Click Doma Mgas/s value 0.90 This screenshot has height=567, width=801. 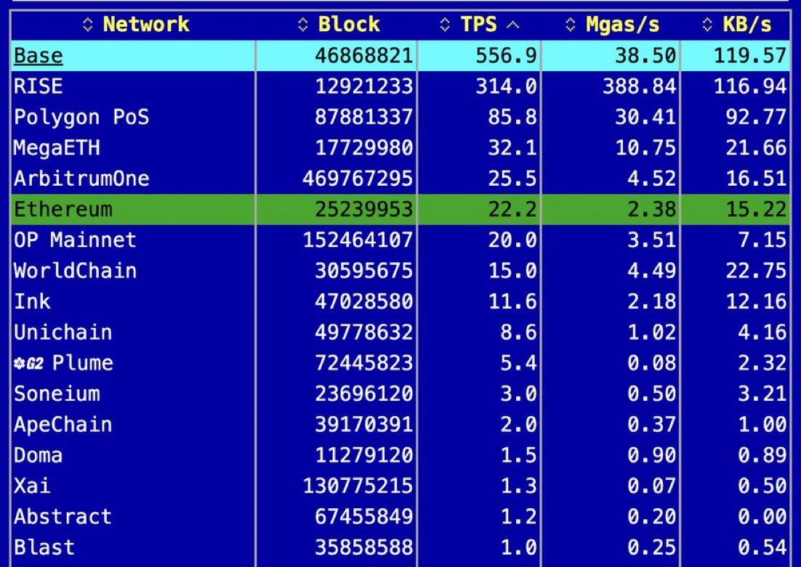click(x=652, y=454)
